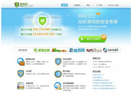The image size is (131, 96).
Task: Select the 网站防火墙 heading
Action: click(x=30, y=59)
